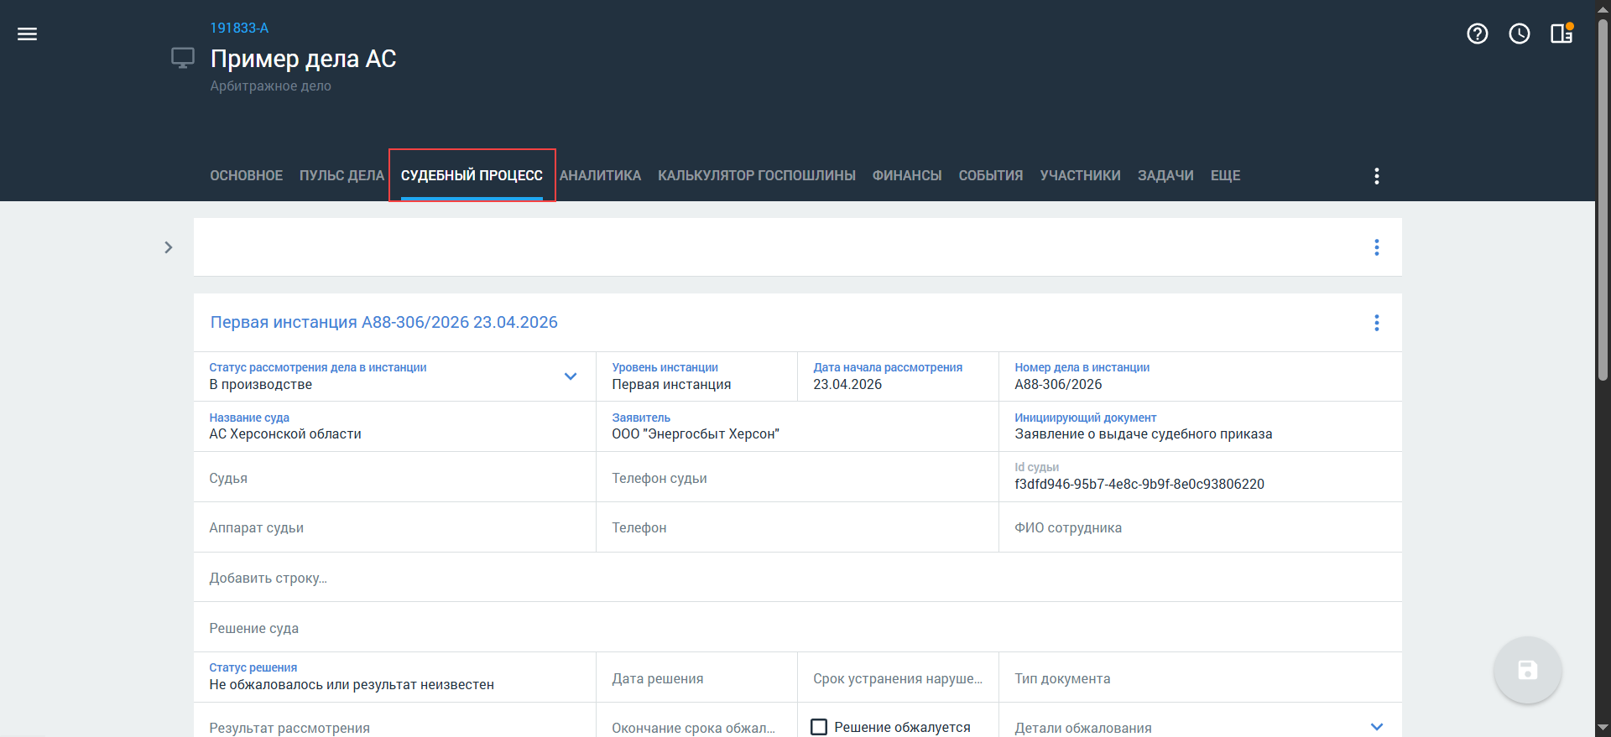Open the Калькулятор госпошлины tab
The width and height of the screenshot is (1611, 737).
(756, 176)
